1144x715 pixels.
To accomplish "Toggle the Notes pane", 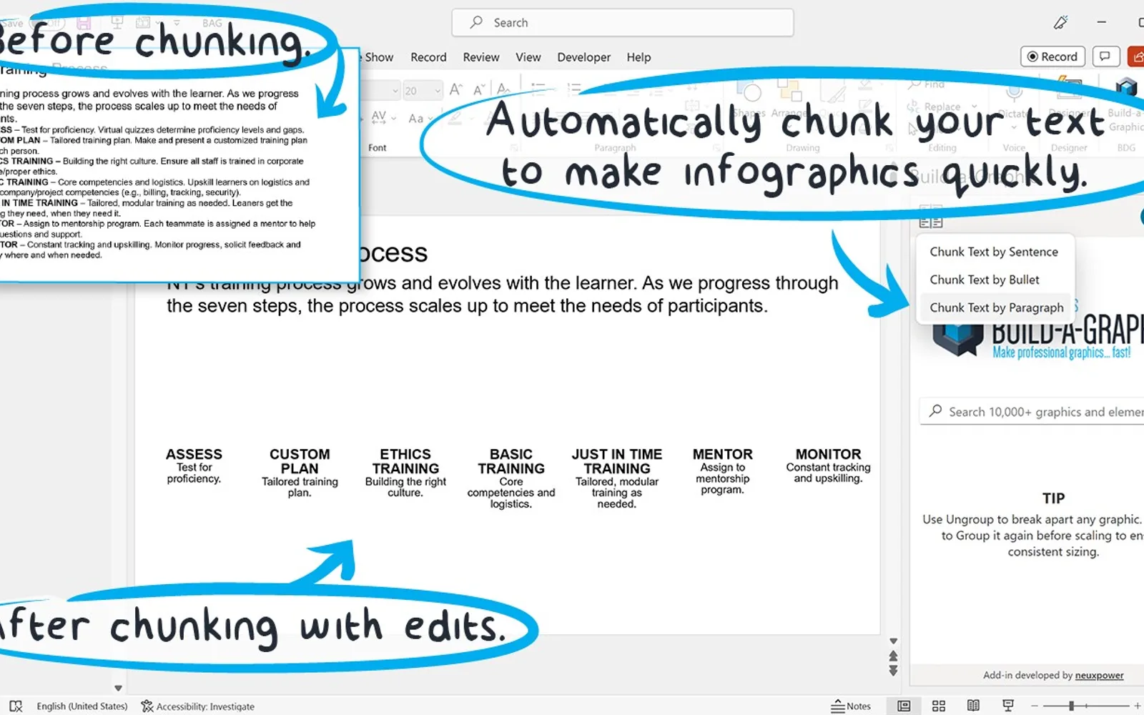I will [x=851, y=706].
